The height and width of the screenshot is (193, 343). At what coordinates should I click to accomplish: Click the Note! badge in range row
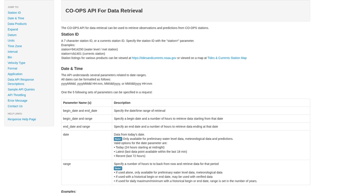coord(118,168)
